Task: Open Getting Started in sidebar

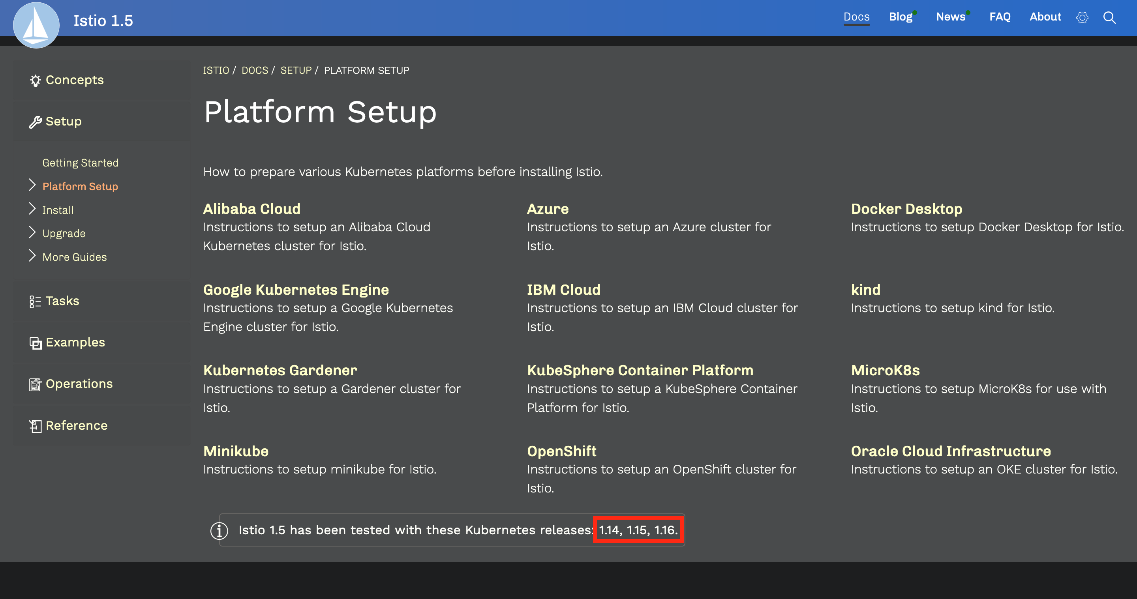Action: click(80, 163)
